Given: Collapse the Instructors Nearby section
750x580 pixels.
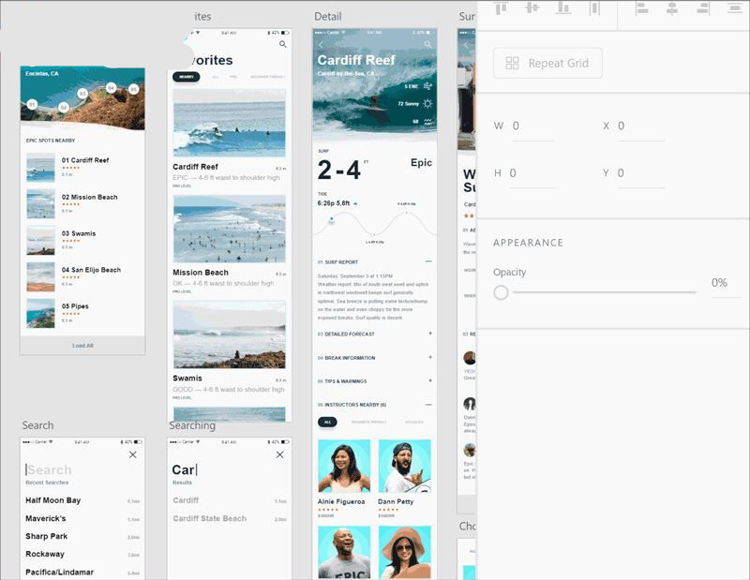Looking at the screenshot, I should click(x=428, y=405).
